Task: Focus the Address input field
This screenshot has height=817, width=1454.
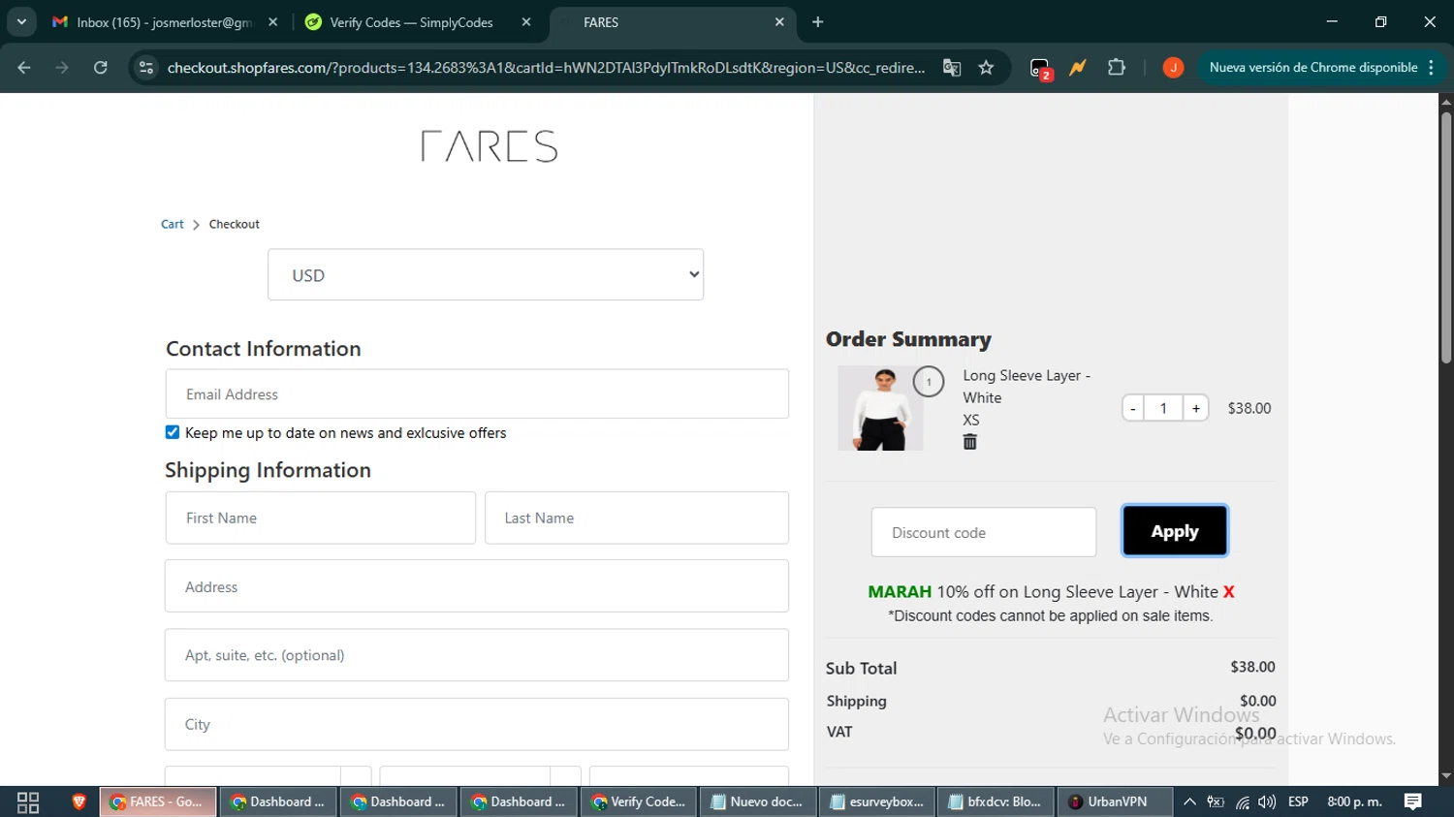Action: (x=477, y=586)
